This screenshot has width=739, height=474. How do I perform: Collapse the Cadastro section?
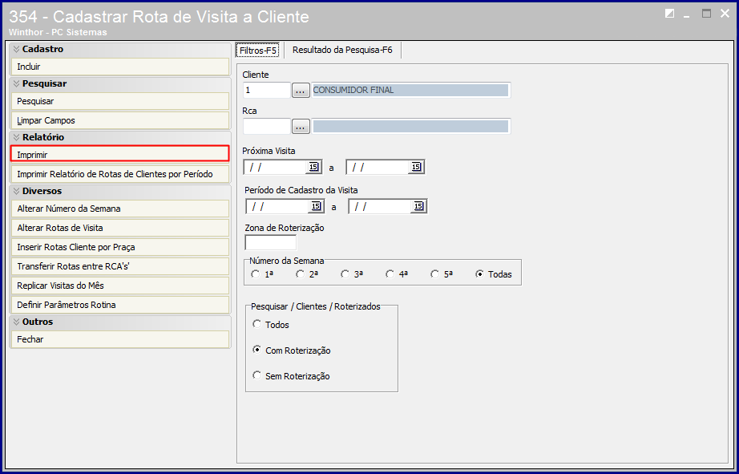point(17,49)
